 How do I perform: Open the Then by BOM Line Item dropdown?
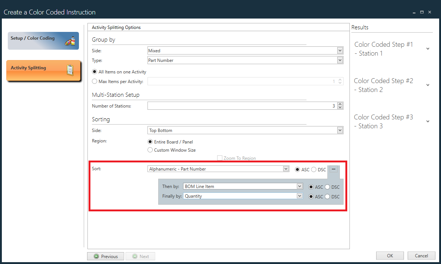point(299,186)
